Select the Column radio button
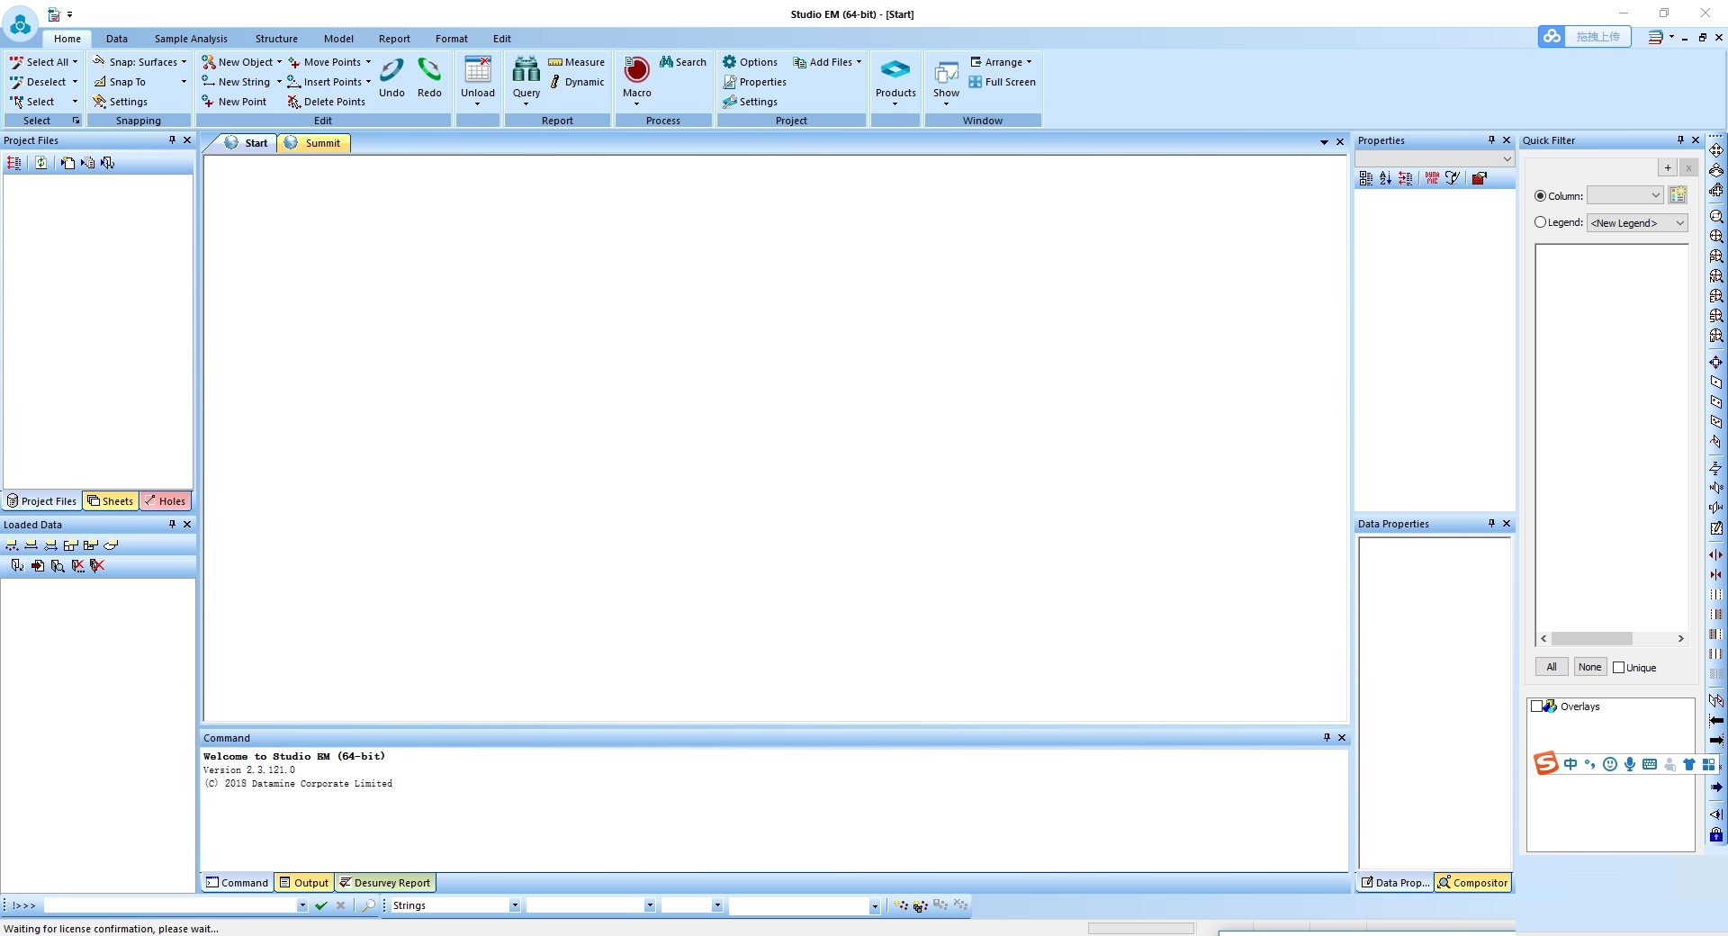Screen dimensions: 1728x936 coord(1540,195)
